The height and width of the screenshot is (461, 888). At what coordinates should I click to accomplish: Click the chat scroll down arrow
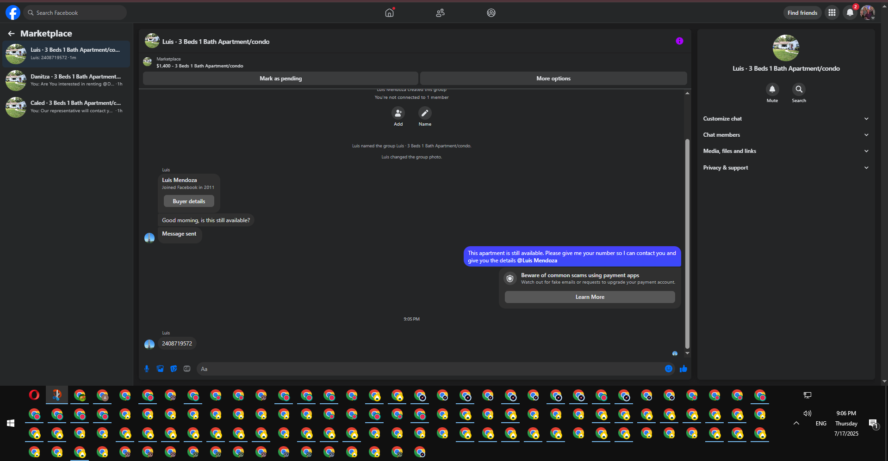(x=687, y=353)
